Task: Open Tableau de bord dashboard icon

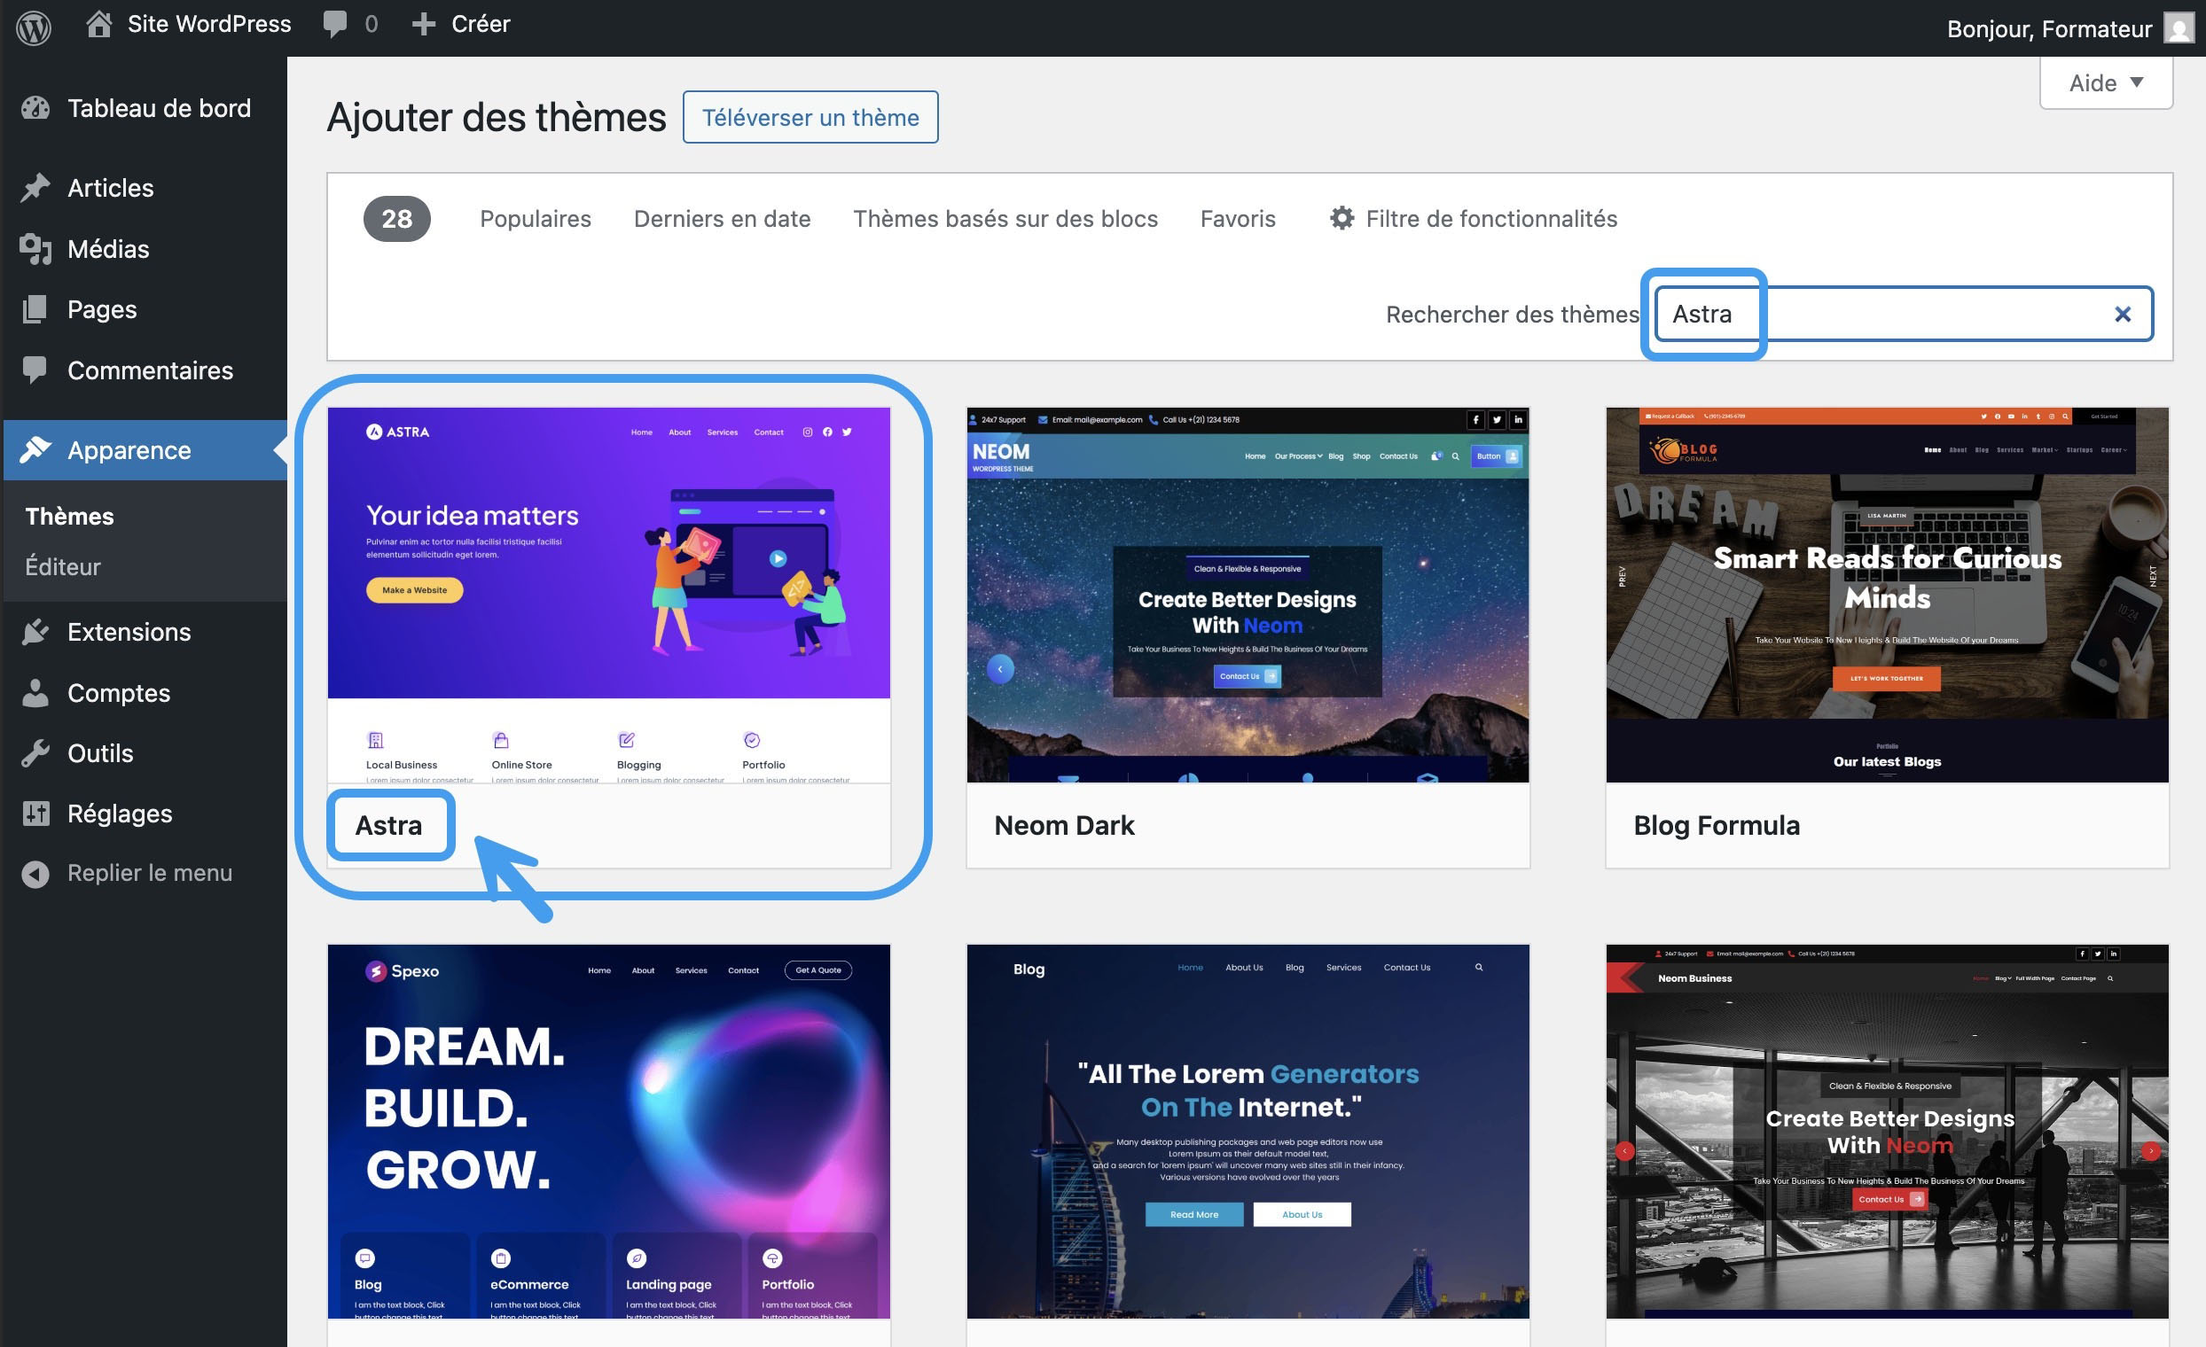Action: click(35, 108)
